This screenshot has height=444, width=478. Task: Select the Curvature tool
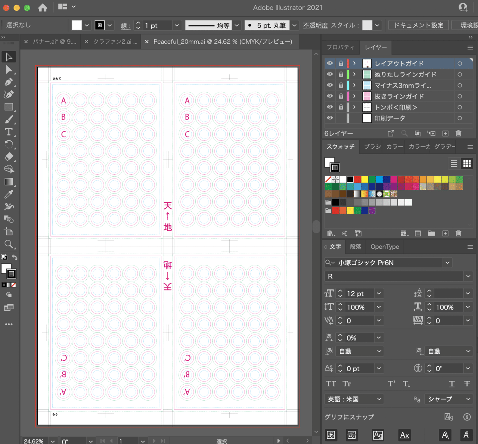(9, 94)
